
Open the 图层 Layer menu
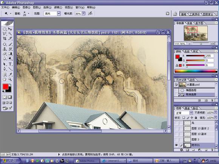coord(37,8)
